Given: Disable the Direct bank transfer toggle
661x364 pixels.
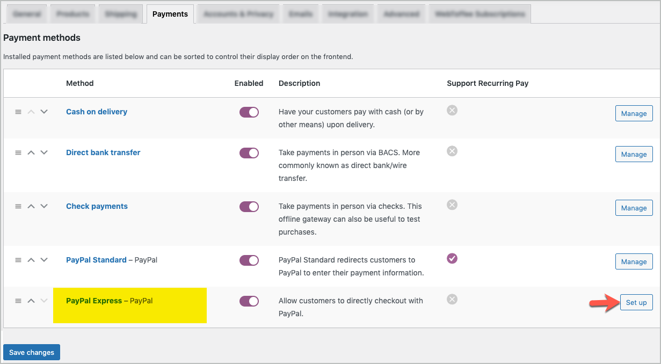Looking at the screenshot, I should (x=249, y=153).
